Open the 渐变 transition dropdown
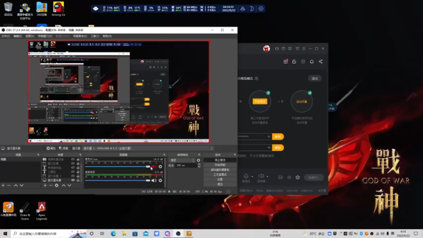 pos(182,160)
